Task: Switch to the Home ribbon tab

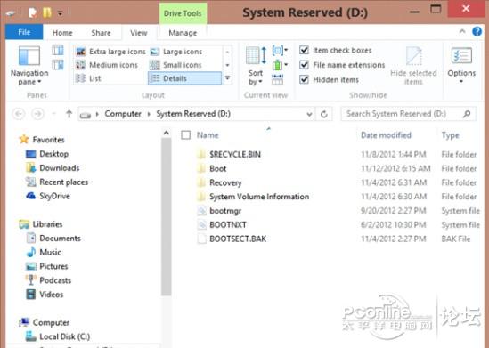Action: pyautogui.click(x=62, y=33)
